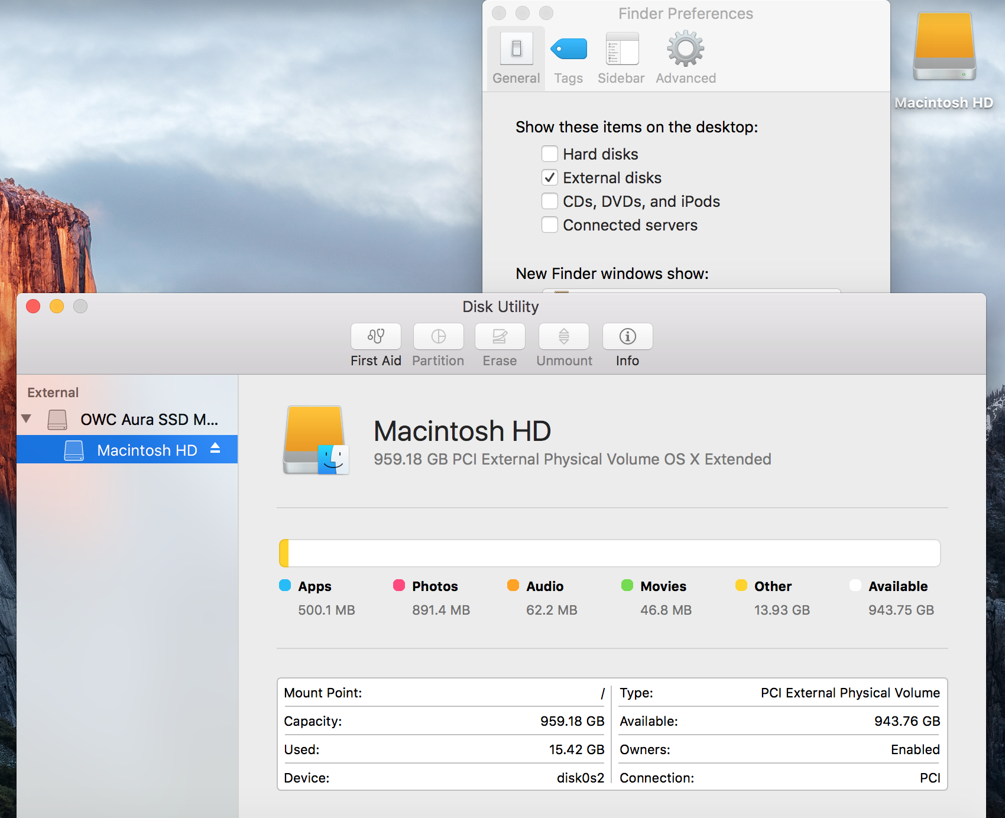Click the Partition toolbar icon
Image resolution: width=1005 pixels, height=818 pixels.
click(x=438, y=336)
